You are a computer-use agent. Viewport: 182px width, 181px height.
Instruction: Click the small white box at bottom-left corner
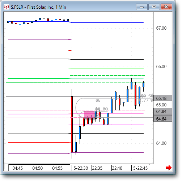tap(6, 167)
